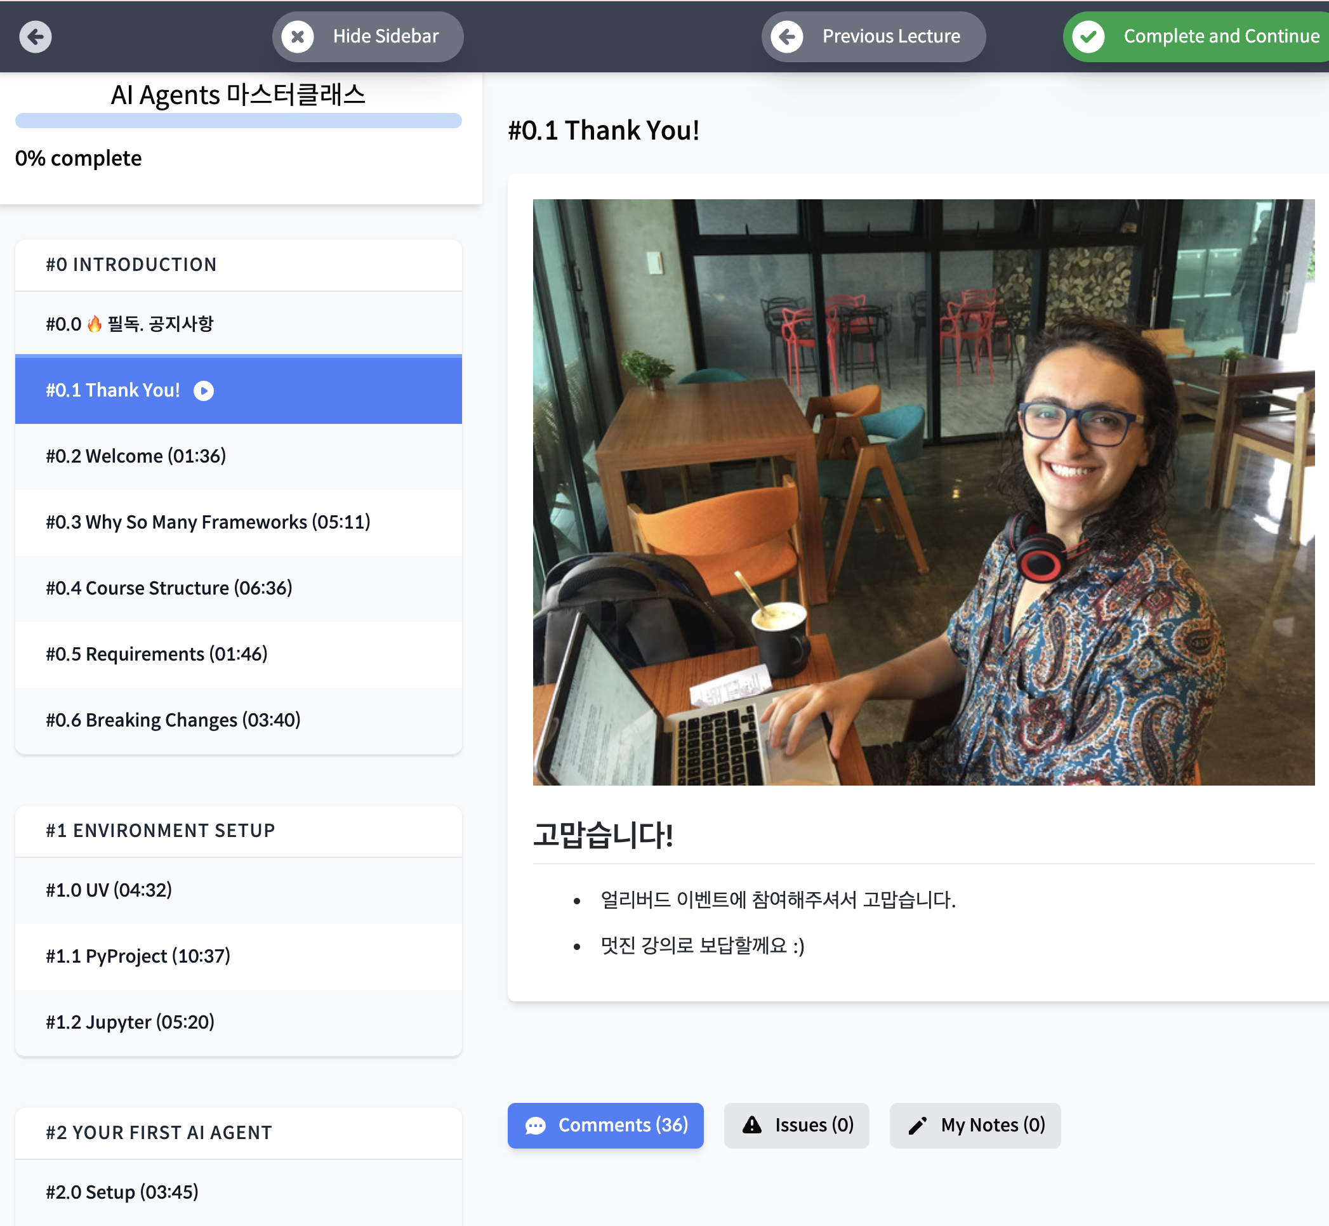Click the instructor photo in the lecture
The width and height of the screenshot is (1329, 1226).
(x=923, y=492)
